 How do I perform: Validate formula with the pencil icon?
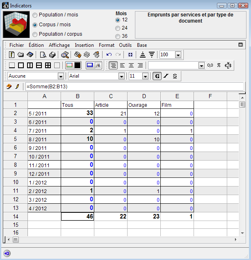pyautogui.click(x=17, y=86)
